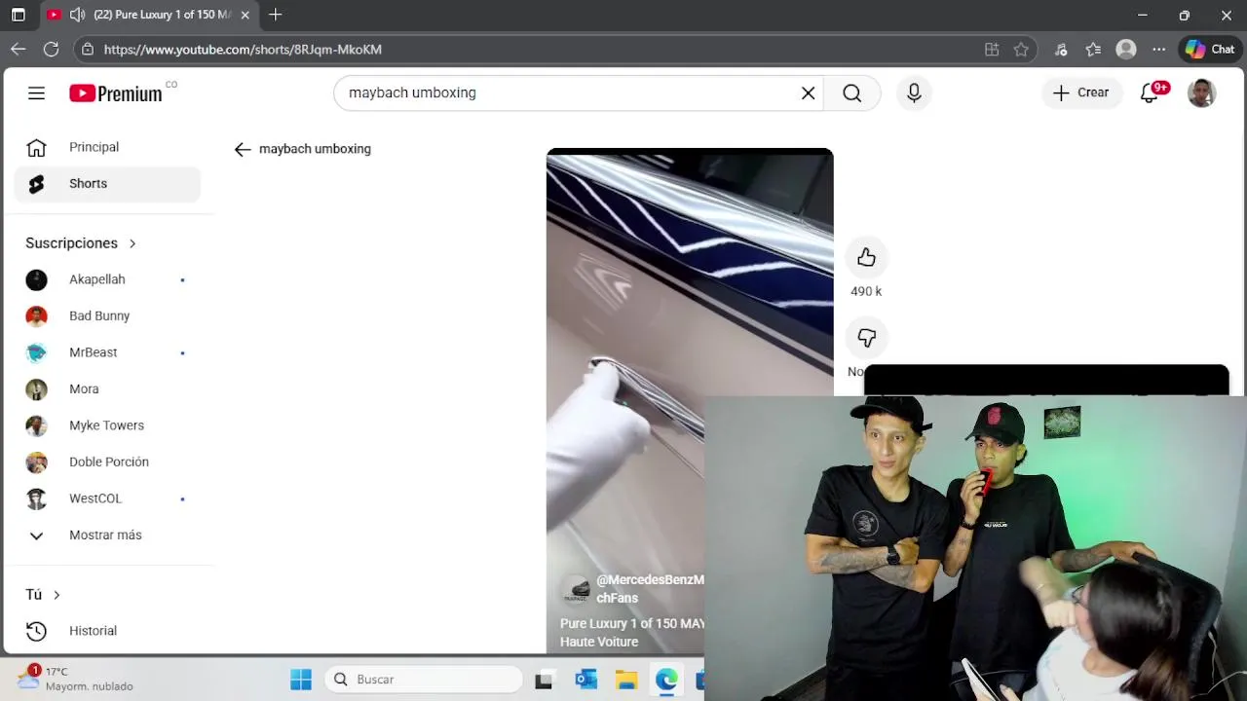This screenshot has height=701, width=1247.
Task: Open the Crear menu
Action: pyautogui.click(x=1081, y=92)
